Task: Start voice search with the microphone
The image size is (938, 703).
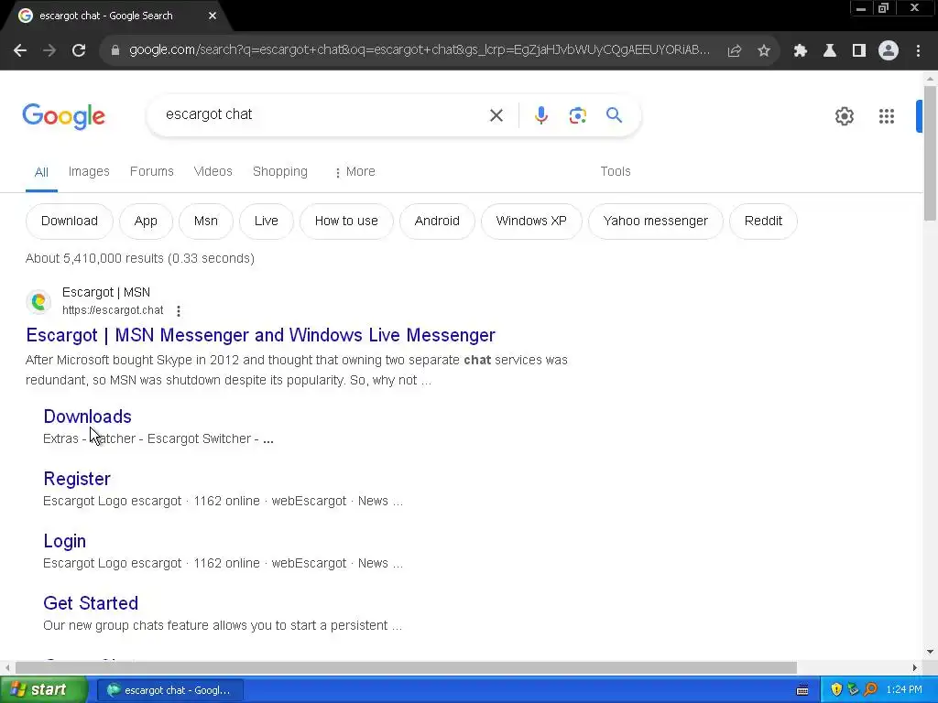Action: point(540,115)
